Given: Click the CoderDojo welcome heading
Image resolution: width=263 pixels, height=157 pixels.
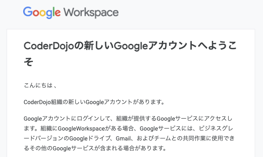Looking at the screenshot, I should tap(130, 54).
